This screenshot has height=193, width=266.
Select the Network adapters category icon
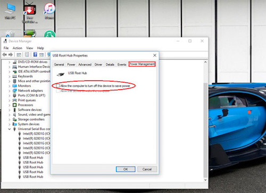pos(15,91)
